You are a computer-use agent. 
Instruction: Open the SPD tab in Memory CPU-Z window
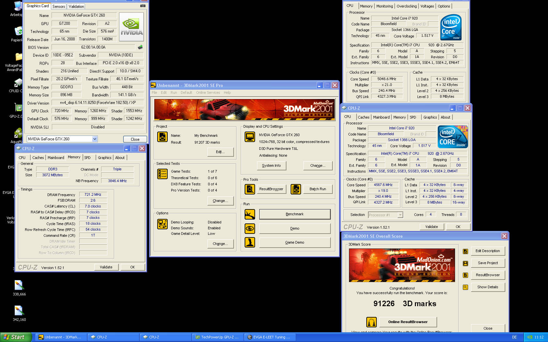click(x=87, y=158)
